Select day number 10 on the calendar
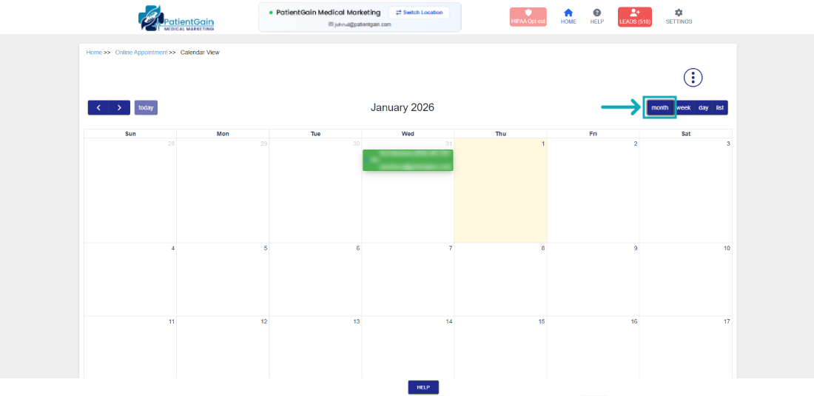814x396 pixels. 727,248
